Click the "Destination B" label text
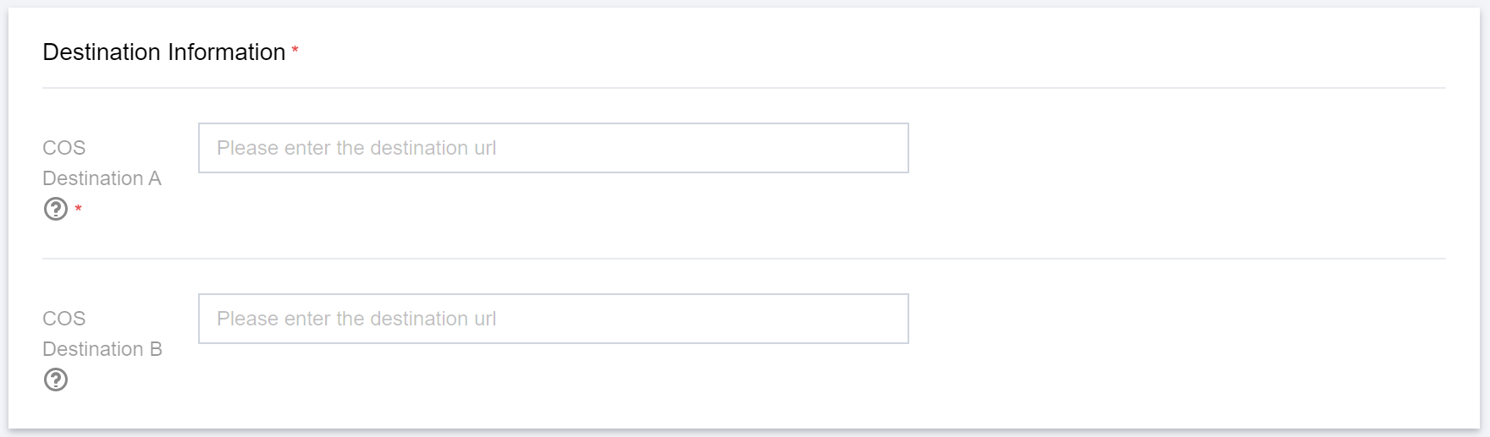 (102, 349)
